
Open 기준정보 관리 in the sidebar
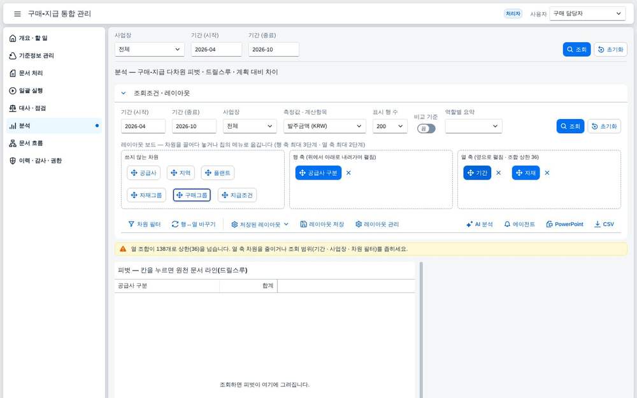tap(54, 55)
